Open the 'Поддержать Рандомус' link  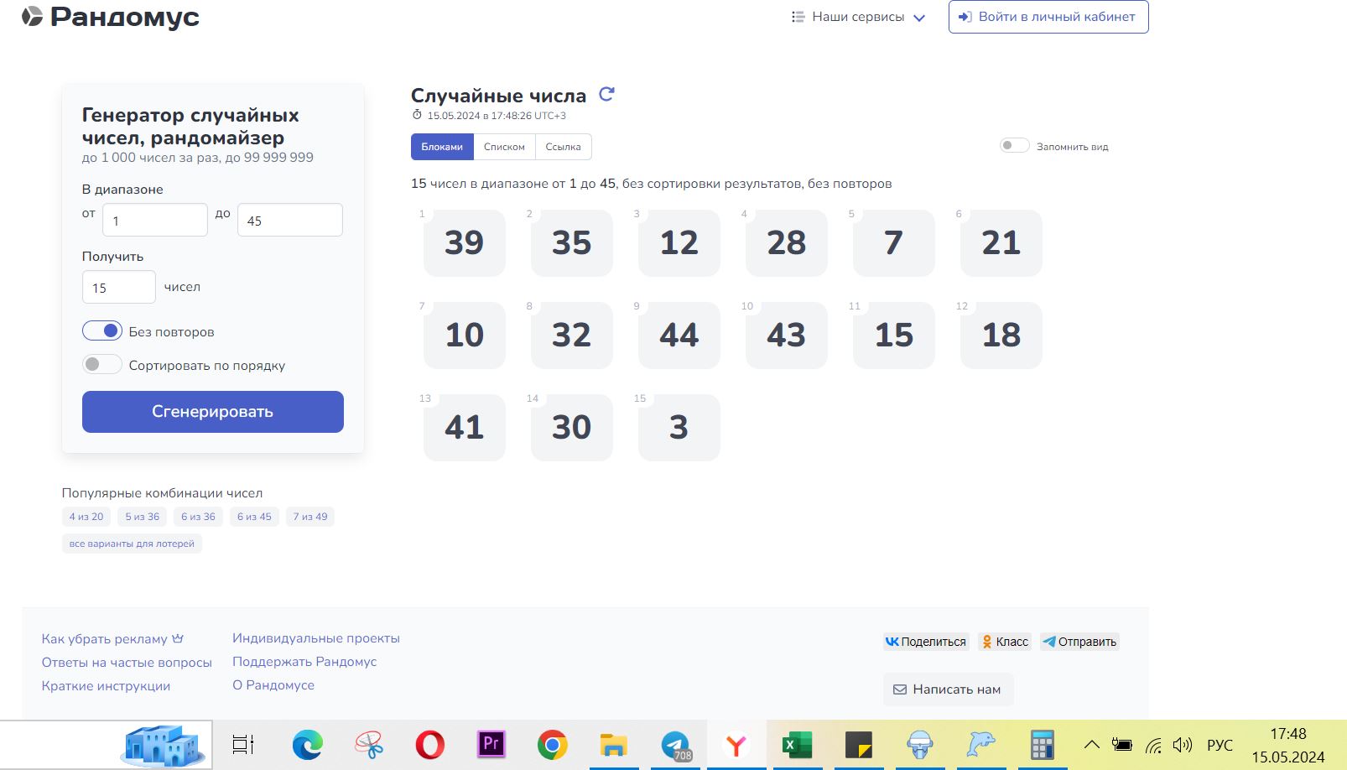(x=304, y=662)
